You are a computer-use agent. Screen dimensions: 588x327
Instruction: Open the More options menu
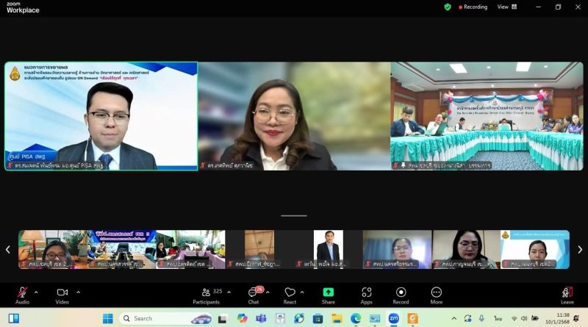click(436, 293)
